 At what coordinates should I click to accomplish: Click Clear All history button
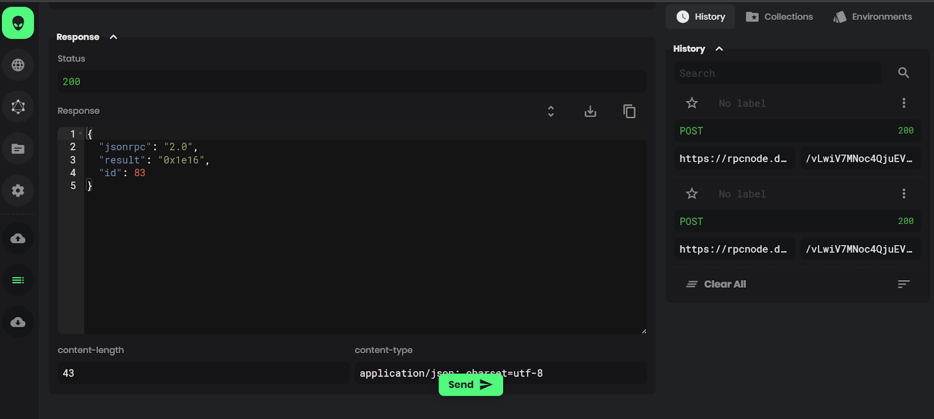(x=716, y=284)
